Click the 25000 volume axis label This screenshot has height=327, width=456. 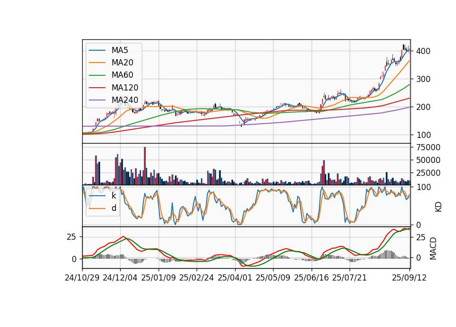tap(428, 173)
